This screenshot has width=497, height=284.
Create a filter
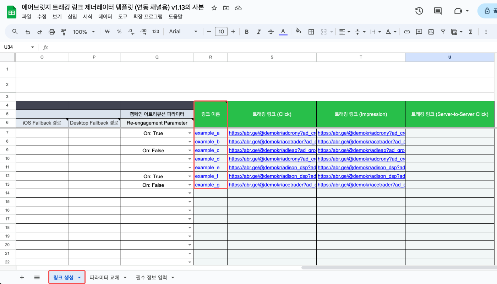[x=443, y=32]
